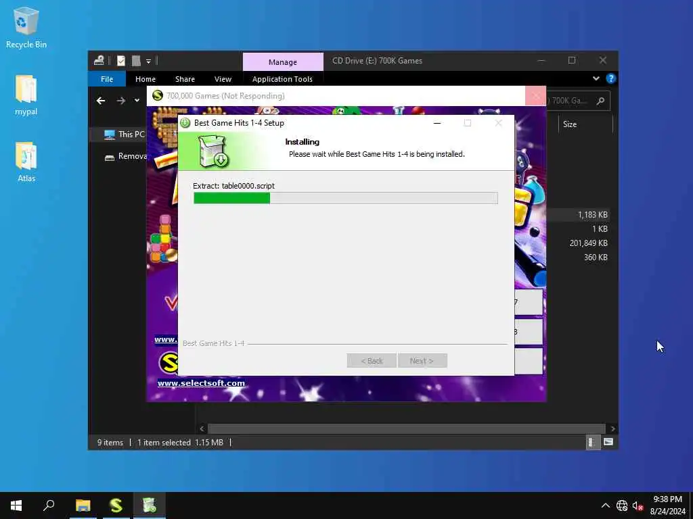
Task: Open www.selectsoft.com link in launcher
Action: (201, 383)
